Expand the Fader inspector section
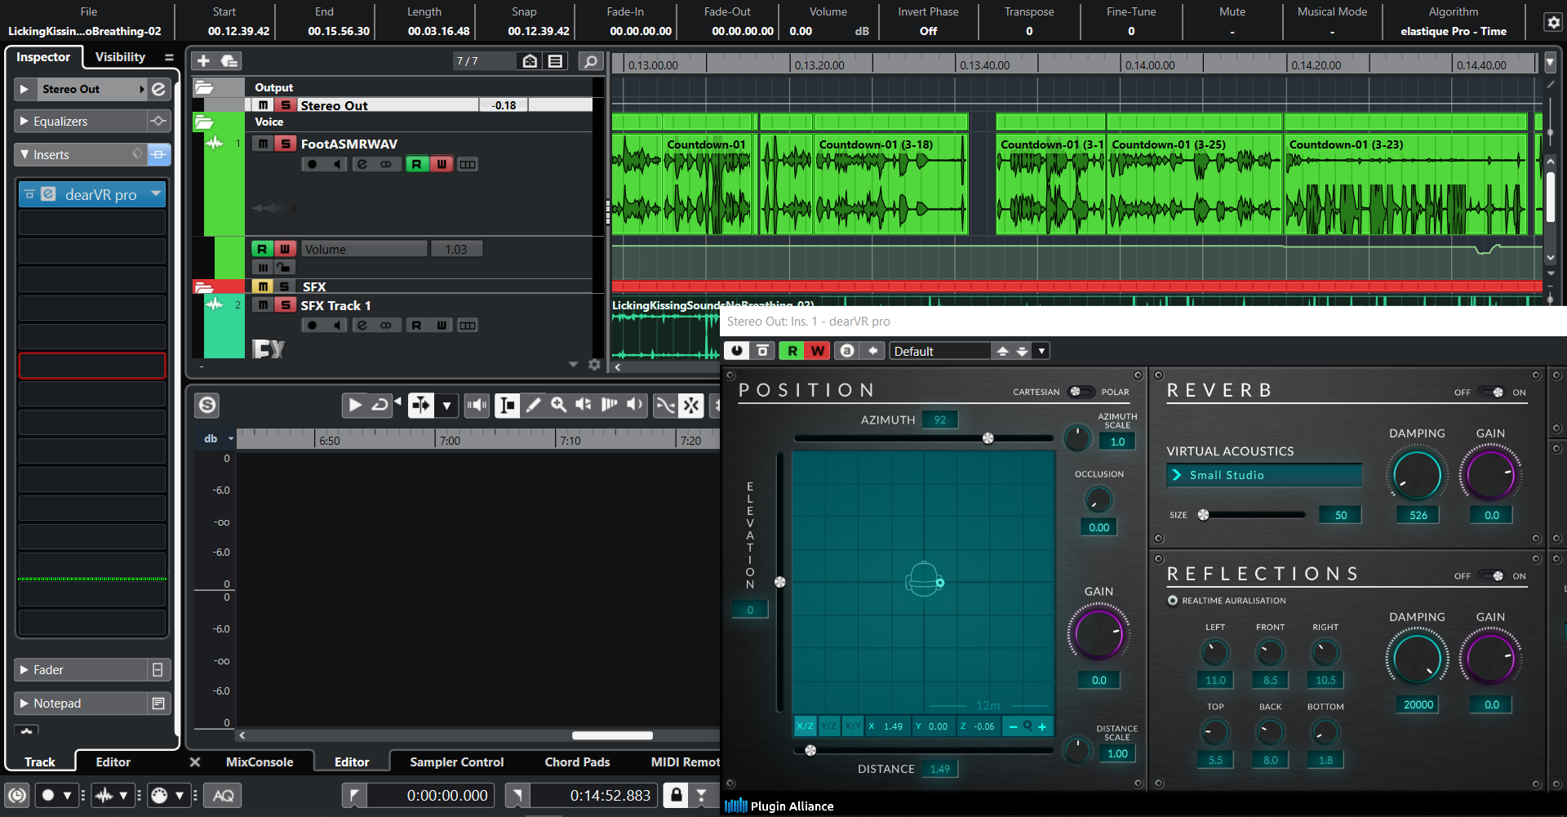The image size is (1567, 817). (x=24, y=670)
